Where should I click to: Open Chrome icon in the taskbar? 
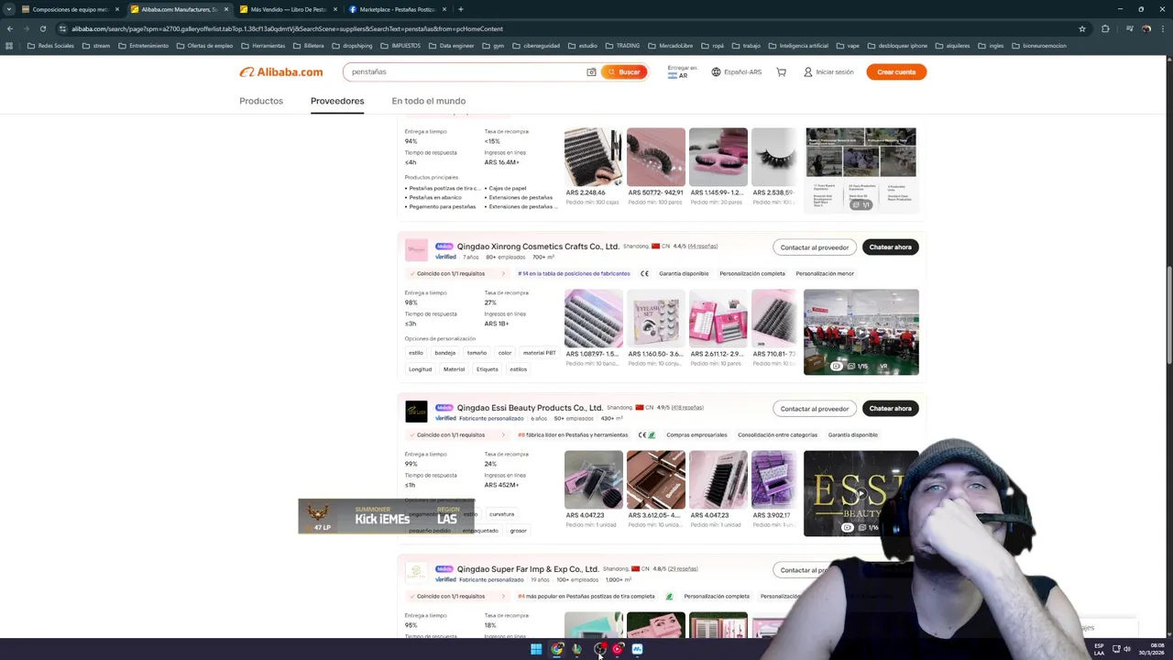coord(557,649)
